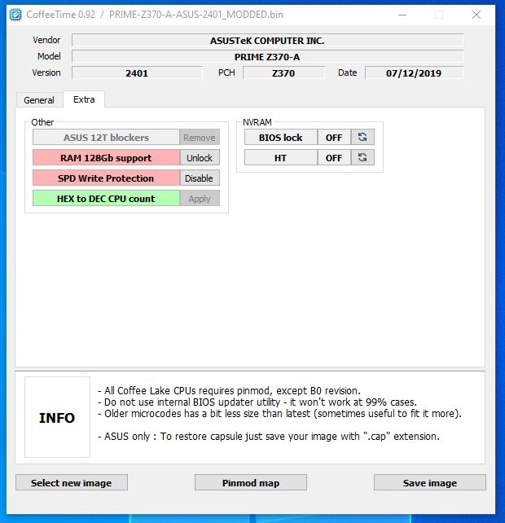Click the refresh icon next to HT

362,157
